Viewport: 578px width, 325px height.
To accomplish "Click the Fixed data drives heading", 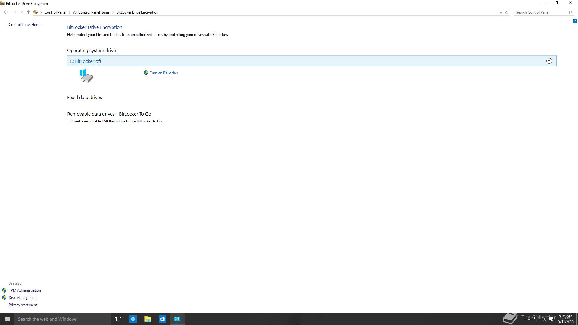I will tap(85, 97).
